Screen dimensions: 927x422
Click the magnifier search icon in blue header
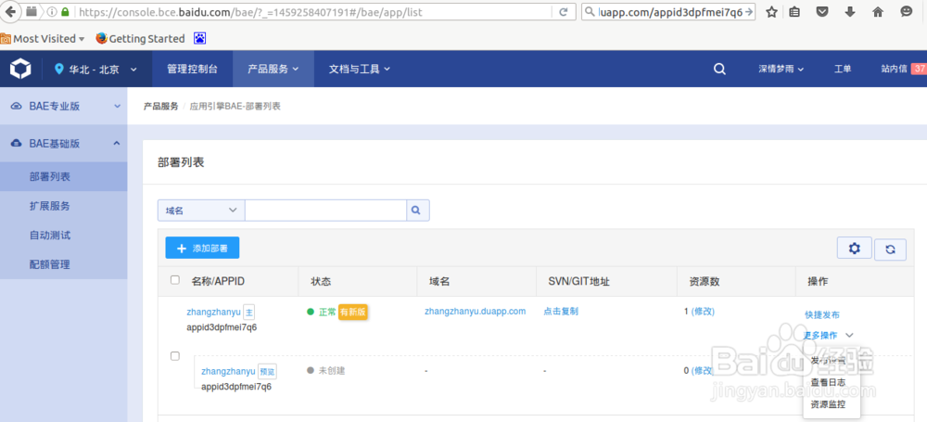719,70
